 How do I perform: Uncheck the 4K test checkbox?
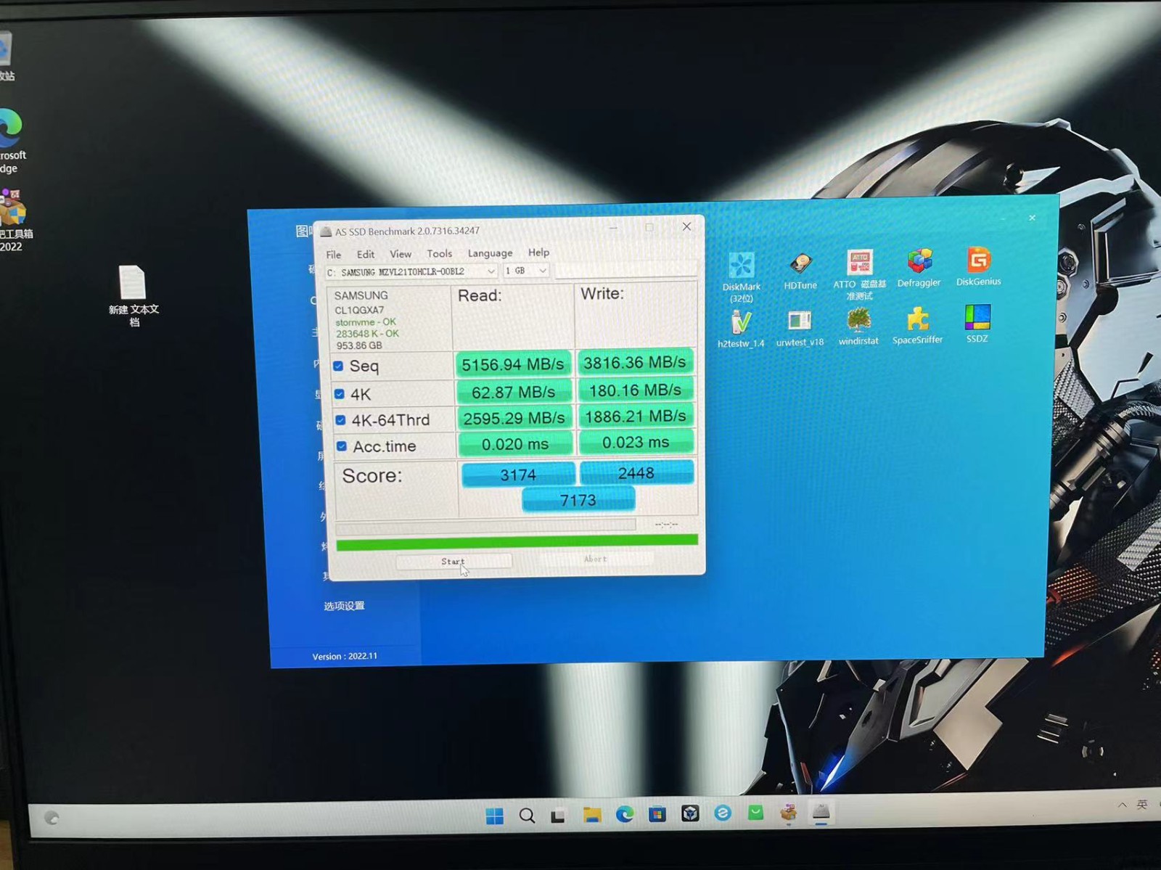[x=340, y=394]
